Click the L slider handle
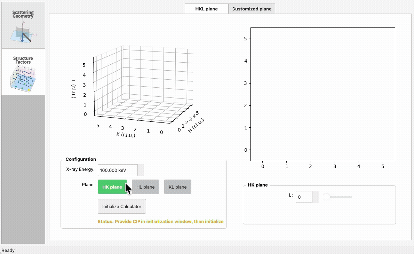This screenshot has width=414, height=254. point(326,197)
